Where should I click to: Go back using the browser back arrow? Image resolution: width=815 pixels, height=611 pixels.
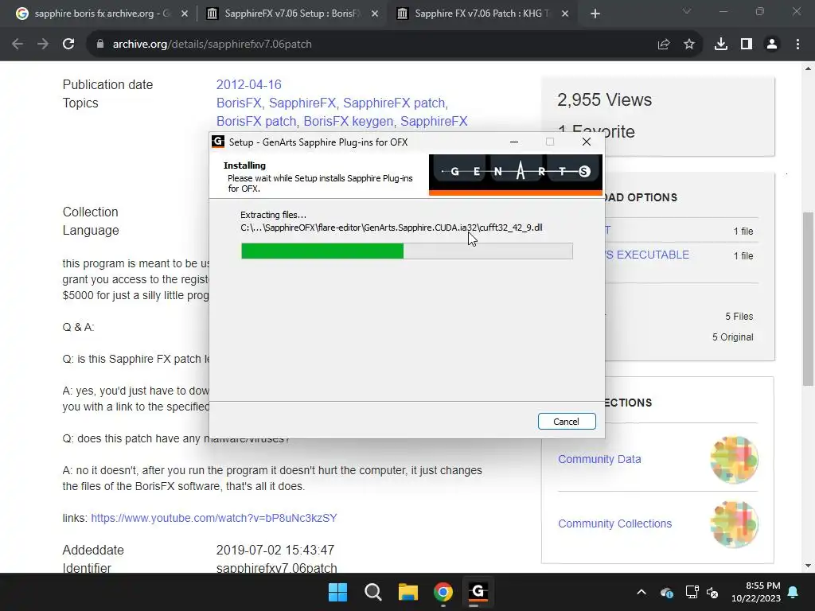pyautogui.click(x=18, y=45)
